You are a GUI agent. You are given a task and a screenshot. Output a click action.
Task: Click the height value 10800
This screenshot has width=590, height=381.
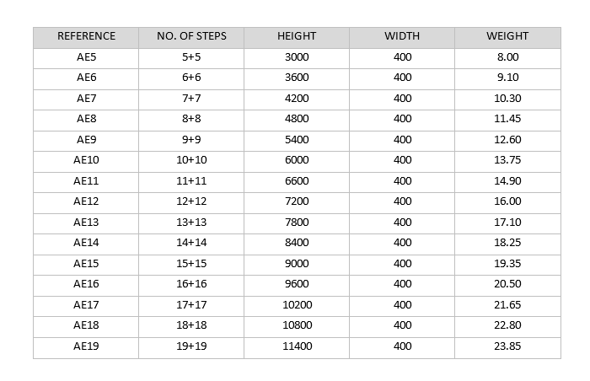point(298,326)
